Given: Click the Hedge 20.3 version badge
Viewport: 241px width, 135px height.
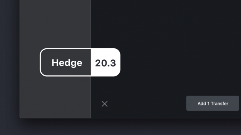Looking at the screenshot, I should tap(80, 62).
